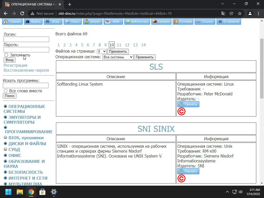Click the Поиск button in sidebar

pyautogui.click(x=10, y=96)
